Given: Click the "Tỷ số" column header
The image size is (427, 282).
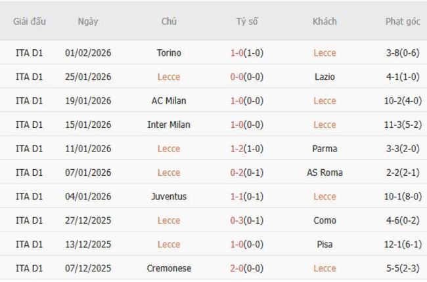Looking at the screenshot, I should 247,21.
